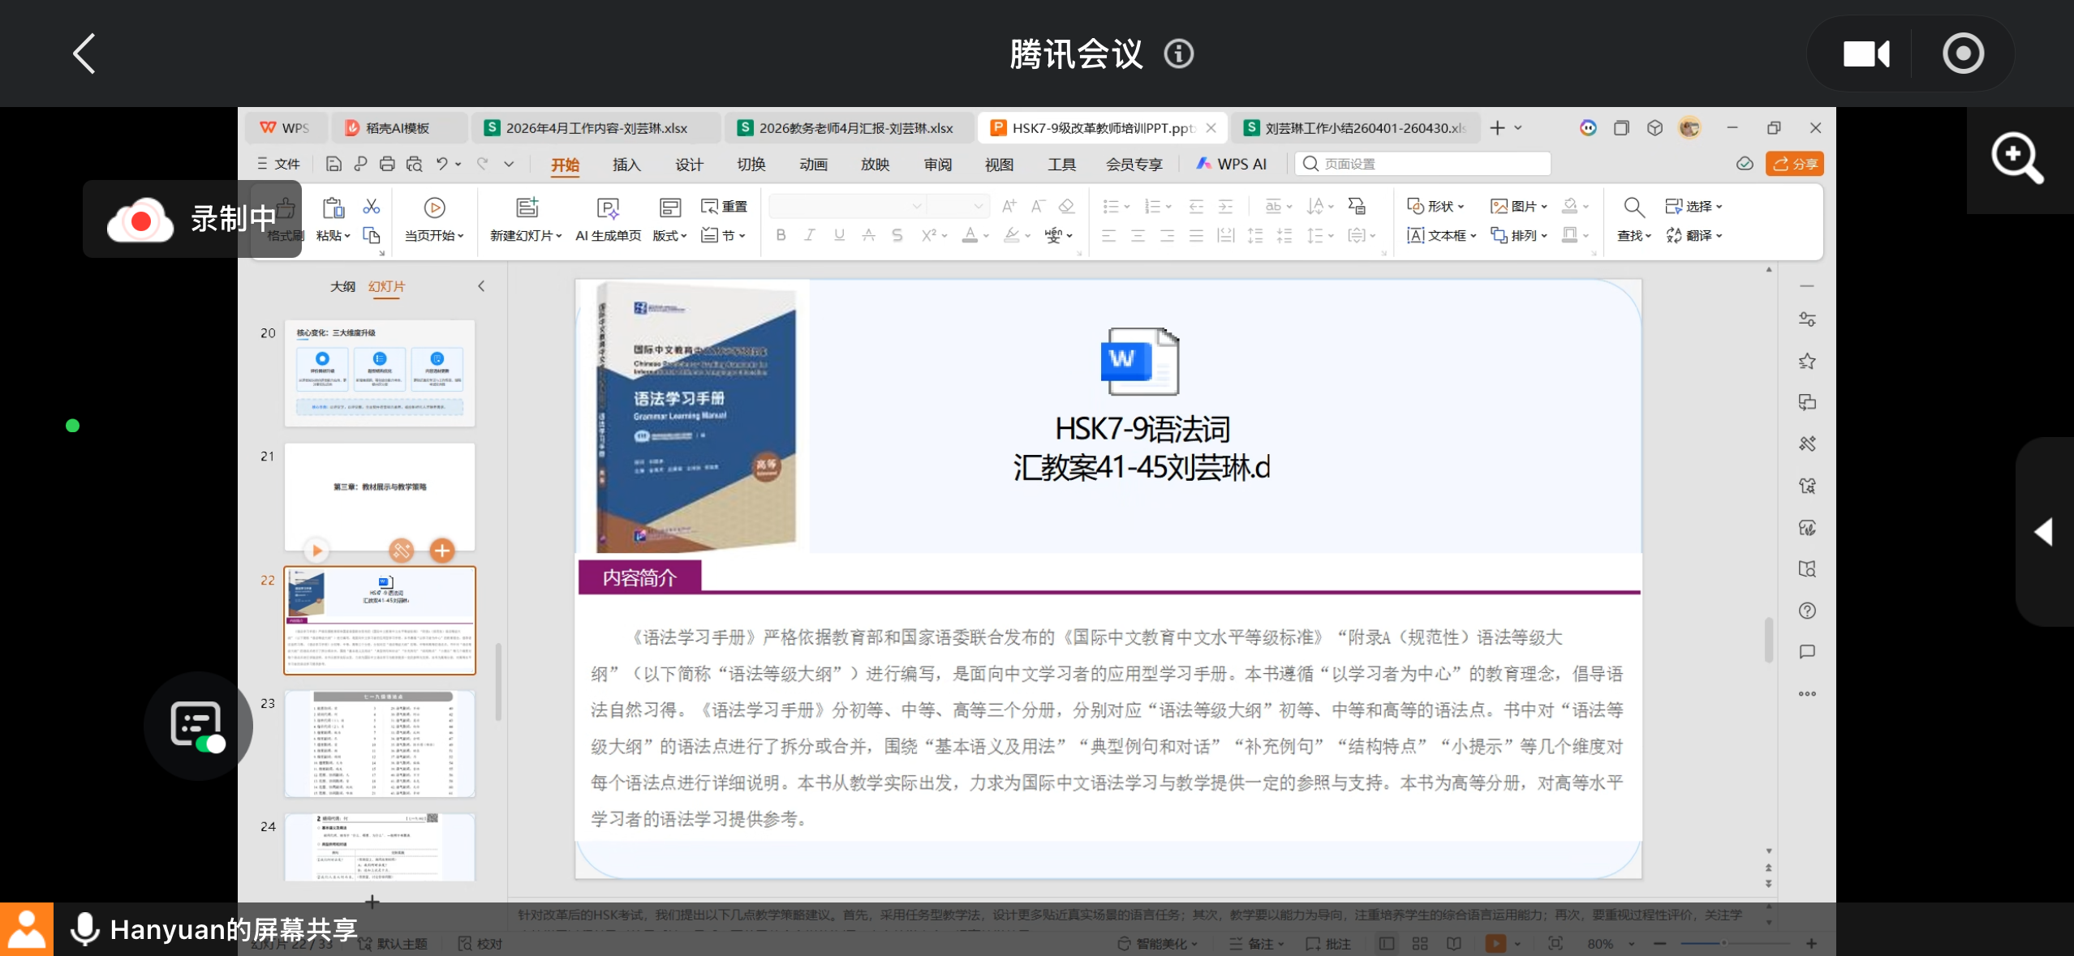Tap the camera video icon
Screen dimensions: 2074x956
(x=1865, y=54)
